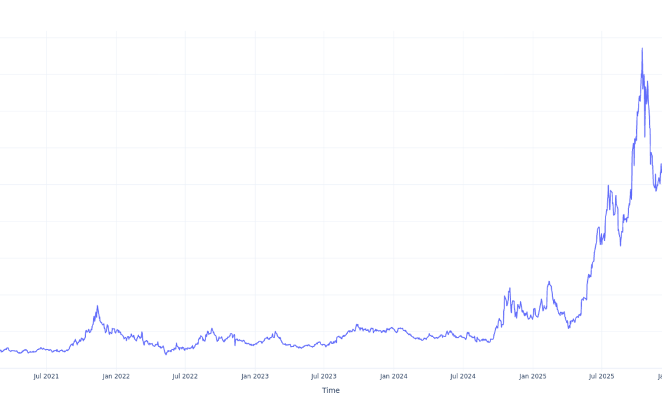This screenshot has height=413, width=662.
Task: Select the Jul 2023 tick label
Action: pyautogui.click(x=324, y=376)
